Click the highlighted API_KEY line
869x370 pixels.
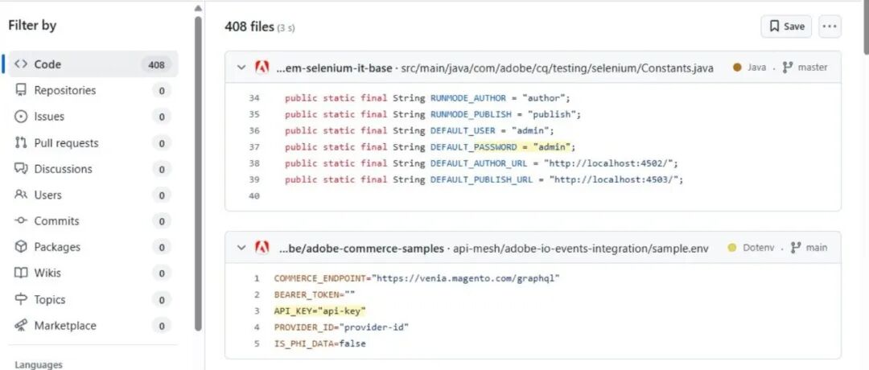click(x=320, y=310)
